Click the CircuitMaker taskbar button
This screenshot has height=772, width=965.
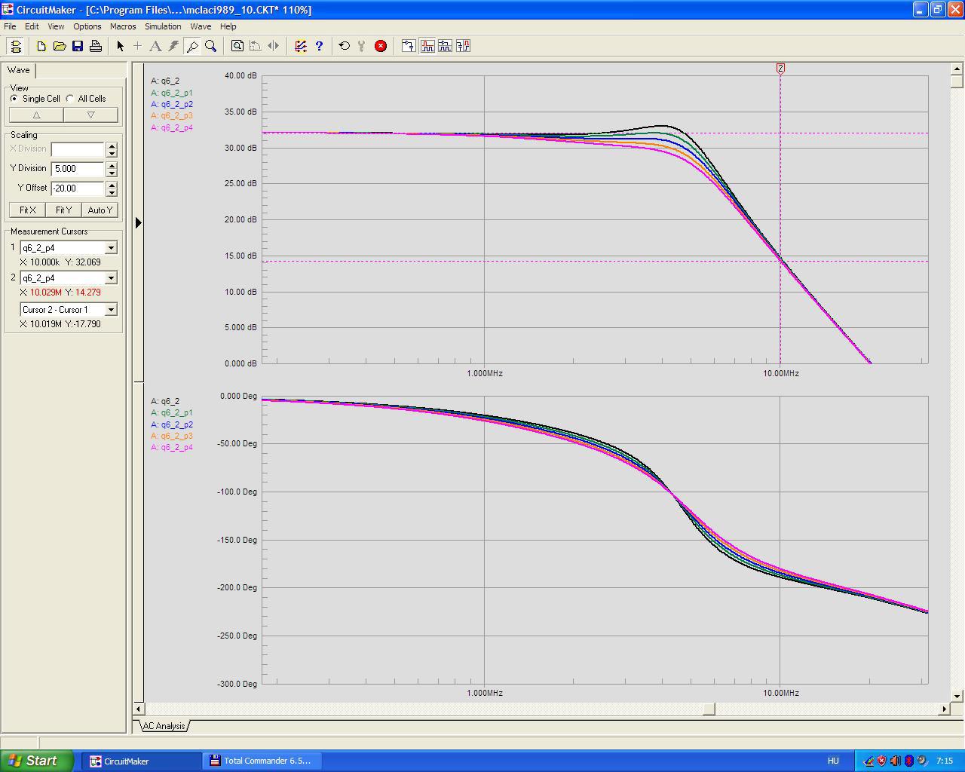[x=142, y=761]
